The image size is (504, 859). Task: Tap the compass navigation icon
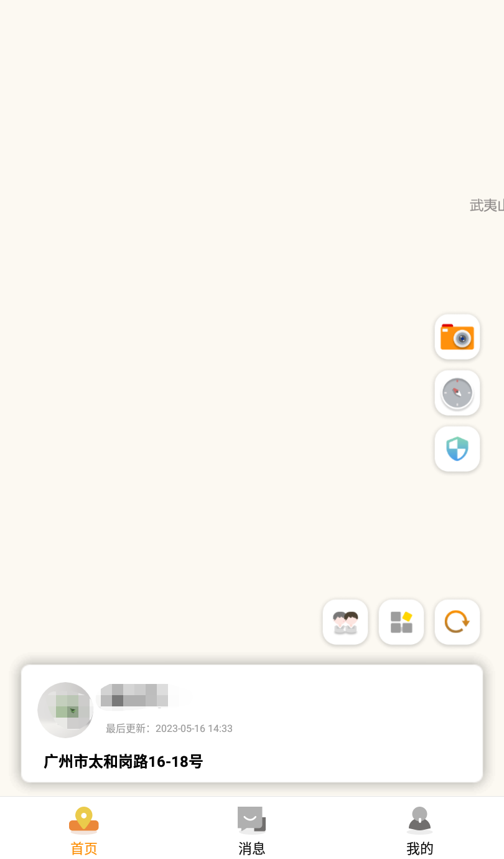pyautogui.click(x=457, y=393)
